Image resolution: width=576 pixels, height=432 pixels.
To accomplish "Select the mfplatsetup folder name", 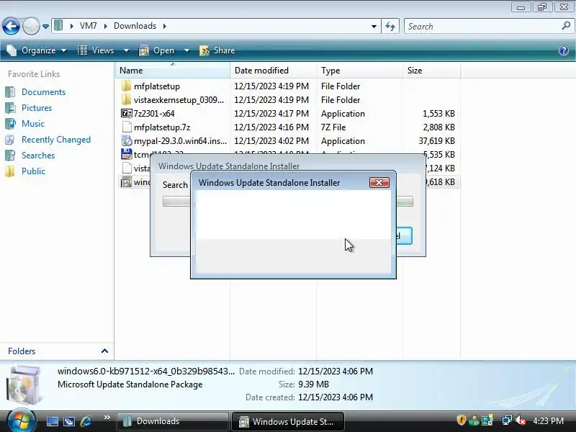I will (157, 86).
